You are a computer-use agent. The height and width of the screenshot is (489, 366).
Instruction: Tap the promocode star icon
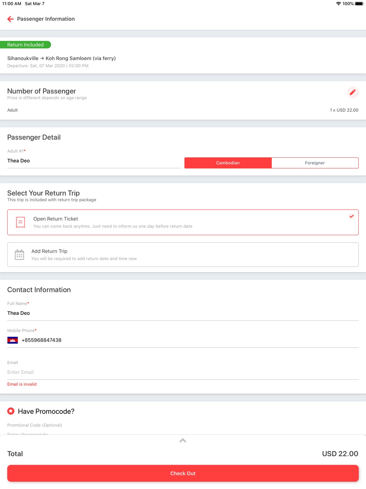pyautogui.click(x=11, y=411)
